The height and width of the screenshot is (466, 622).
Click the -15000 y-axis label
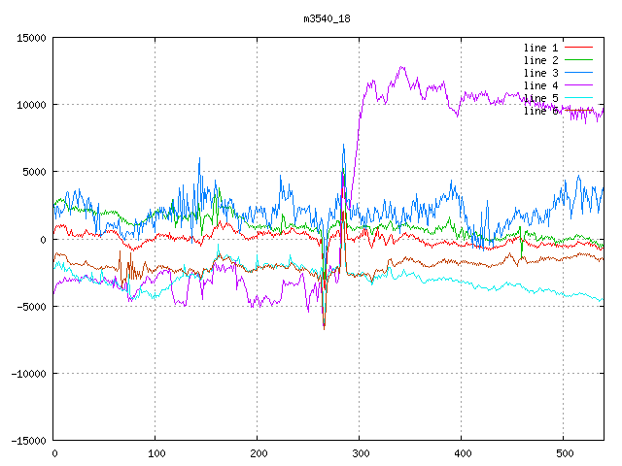(x=27, y=441)
